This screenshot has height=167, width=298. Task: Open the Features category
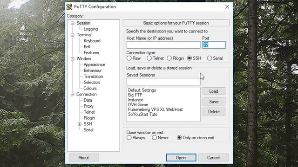pyautogui.click(x=91, y=52)
